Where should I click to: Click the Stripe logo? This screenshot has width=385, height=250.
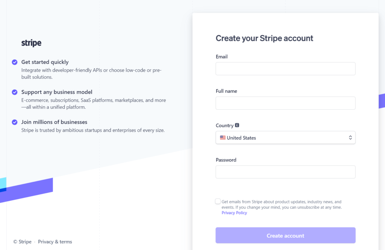click(x=31, y=43)
